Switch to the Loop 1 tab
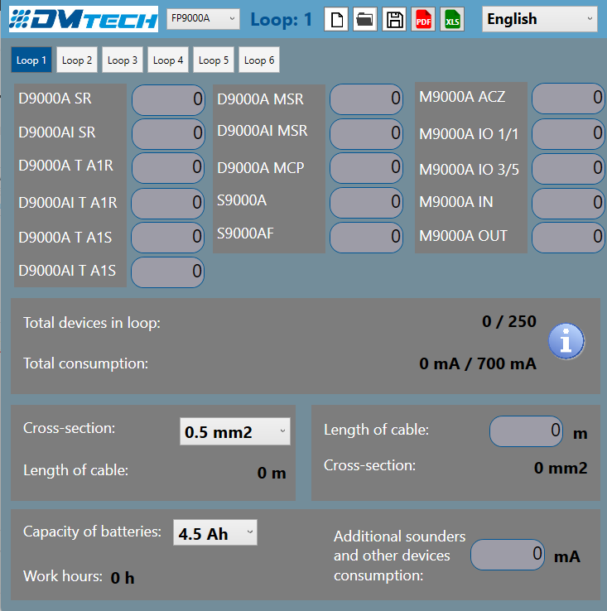607x611 pixels. (31, 60)
